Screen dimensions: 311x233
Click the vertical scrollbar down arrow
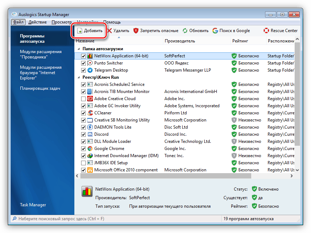click(297, 170)
